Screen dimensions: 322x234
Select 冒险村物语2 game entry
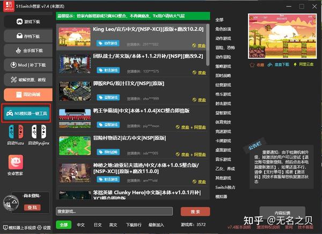coord(131,146)
